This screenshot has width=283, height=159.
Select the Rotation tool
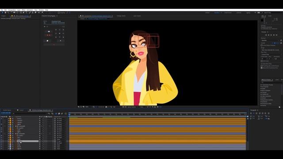point(11,13)
